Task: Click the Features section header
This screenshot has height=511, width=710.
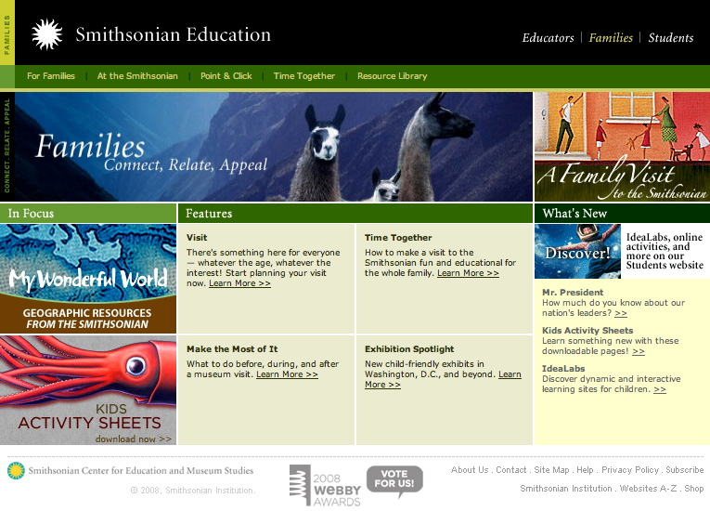Action: coord(355,213)
